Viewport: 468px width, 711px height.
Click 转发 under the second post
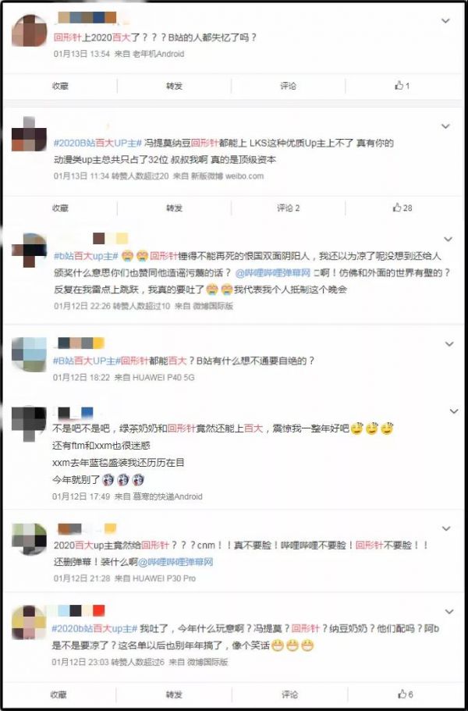click(174, 208)
